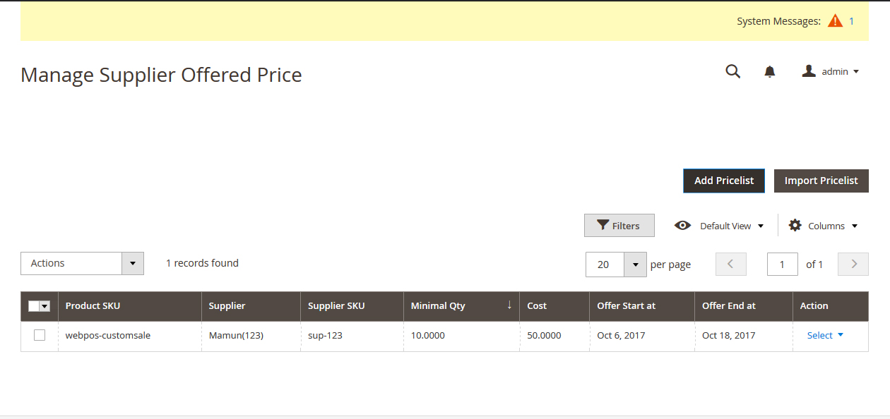890x419 pixels.
Task: Click the sup-123 supplier SKU cell
Action: 352,336
